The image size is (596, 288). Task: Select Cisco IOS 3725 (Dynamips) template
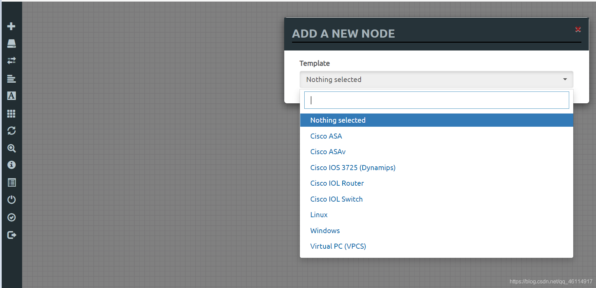coord(436,168)
